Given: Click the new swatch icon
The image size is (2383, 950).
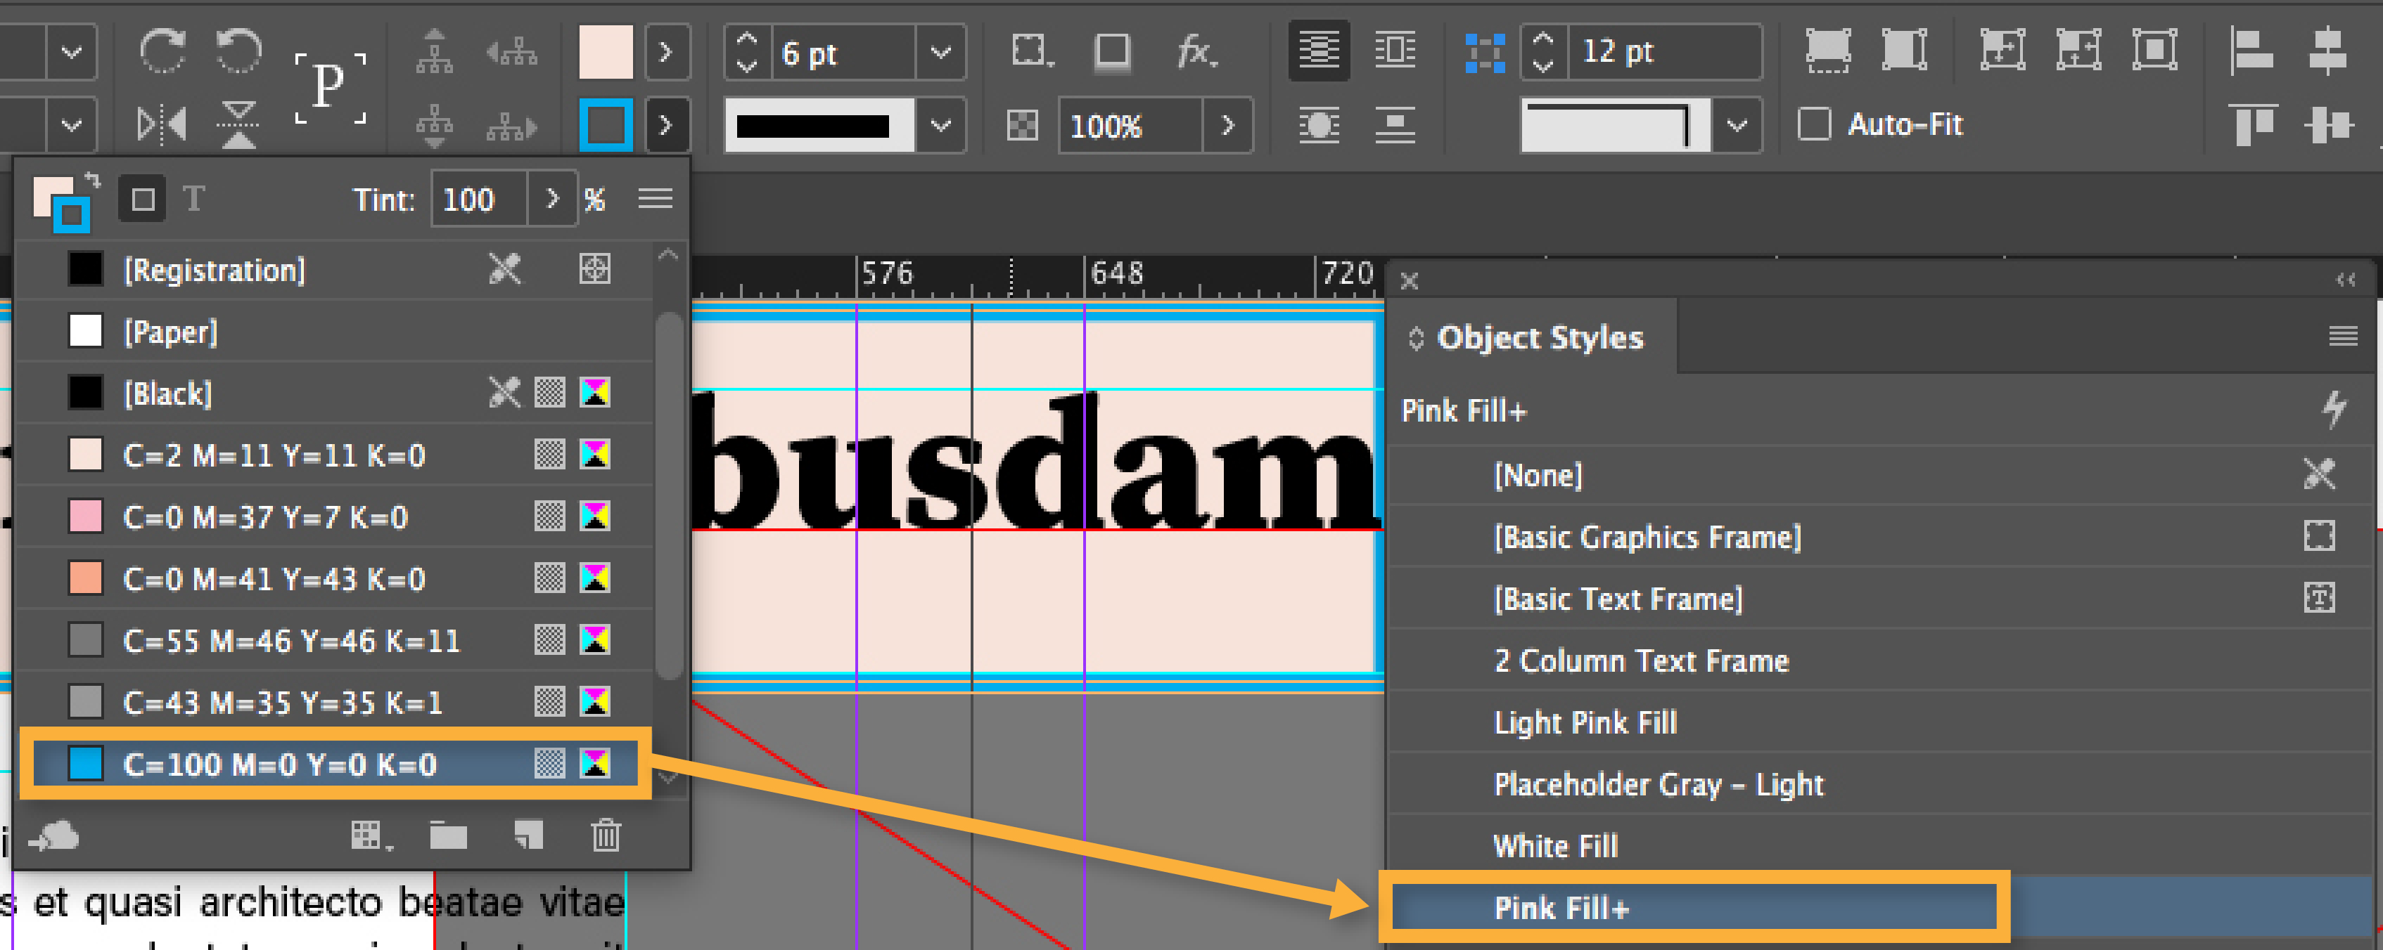Looking at the screenshot, I should pyautogui.click(x=528, y=835).
